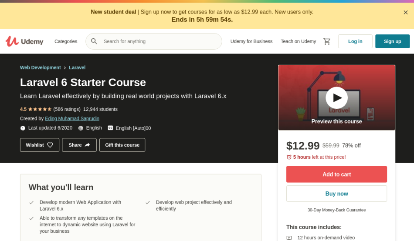Click the Buy now button
Image resolution: width=414 pixels, height=241 pixels.
pyautogui.click(x=336, y=194)
